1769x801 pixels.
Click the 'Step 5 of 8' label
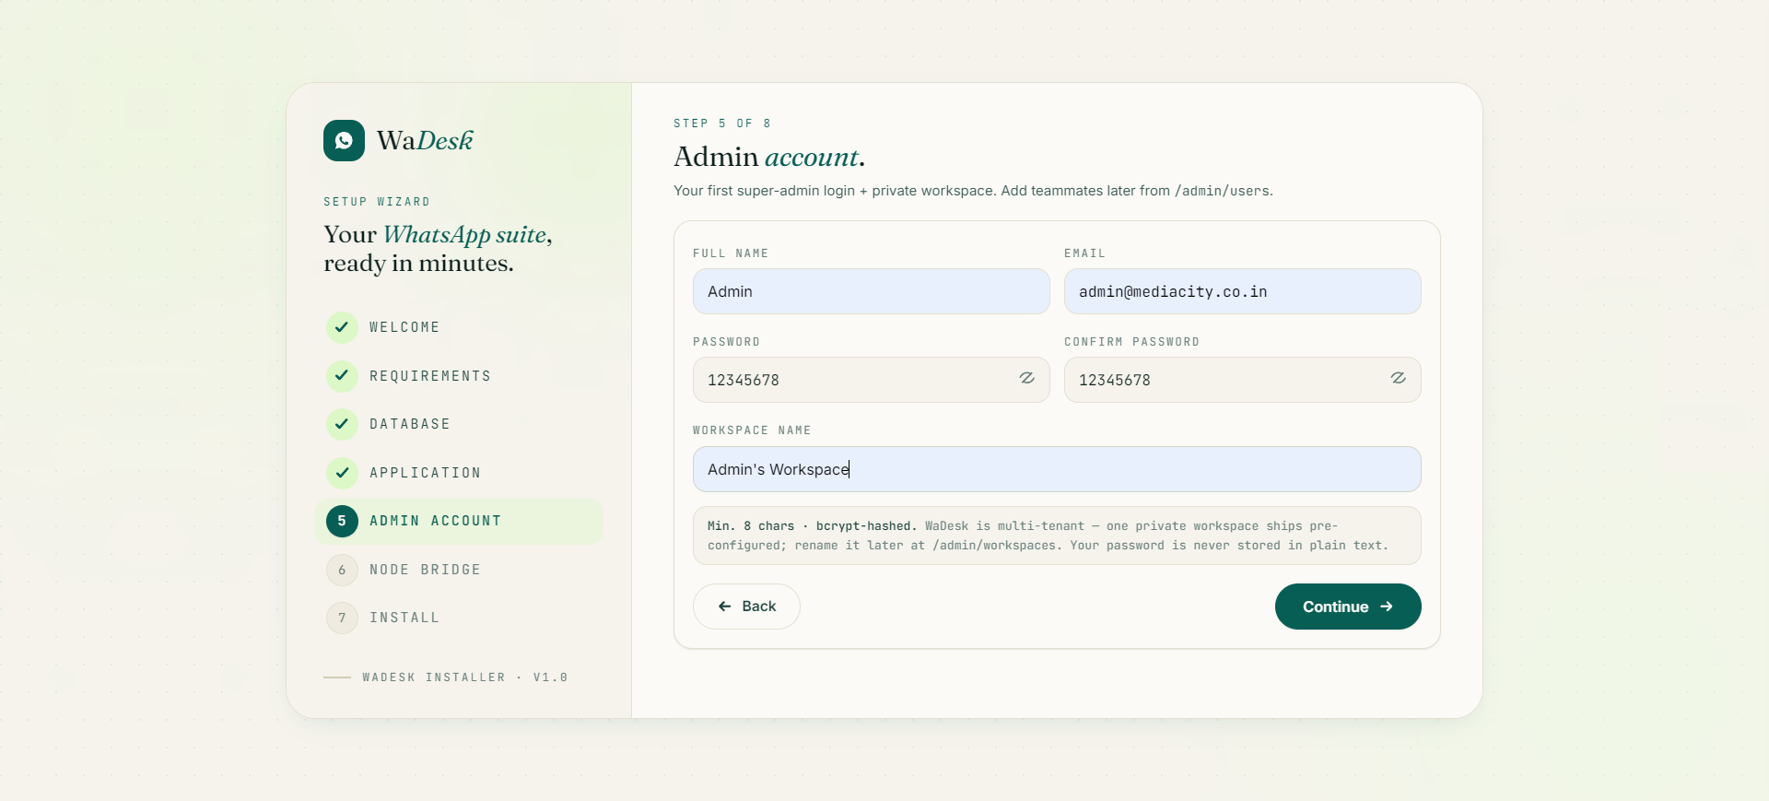click(722, 124)
